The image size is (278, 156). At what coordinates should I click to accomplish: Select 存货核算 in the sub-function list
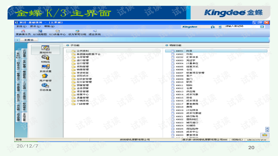[83, 73]
